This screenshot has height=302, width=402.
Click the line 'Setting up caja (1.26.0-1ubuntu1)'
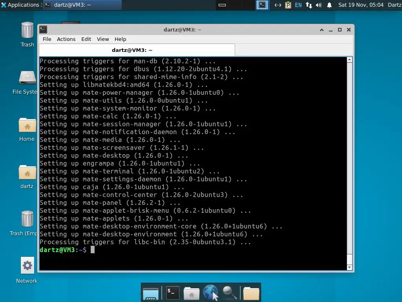(x=112, y=187)
